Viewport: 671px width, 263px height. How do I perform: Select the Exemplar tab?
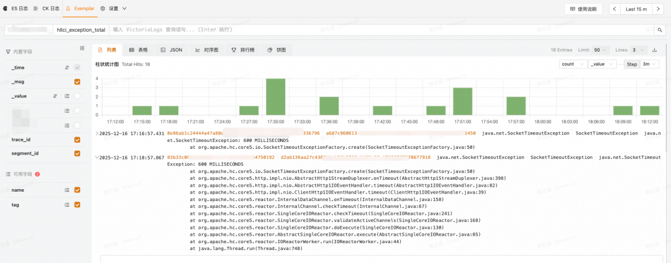[80, 9]
